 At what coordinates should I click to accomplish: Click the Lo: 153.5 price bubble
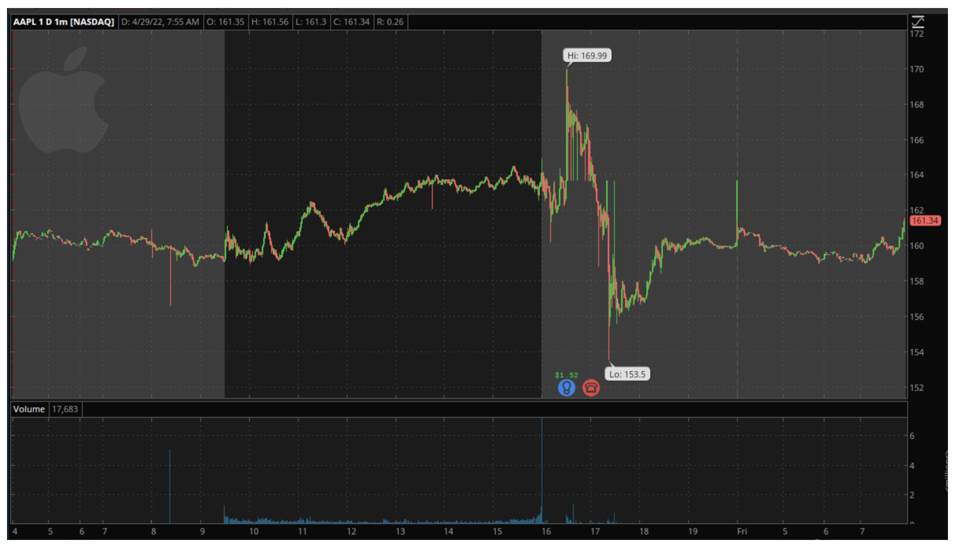[627, 374]
